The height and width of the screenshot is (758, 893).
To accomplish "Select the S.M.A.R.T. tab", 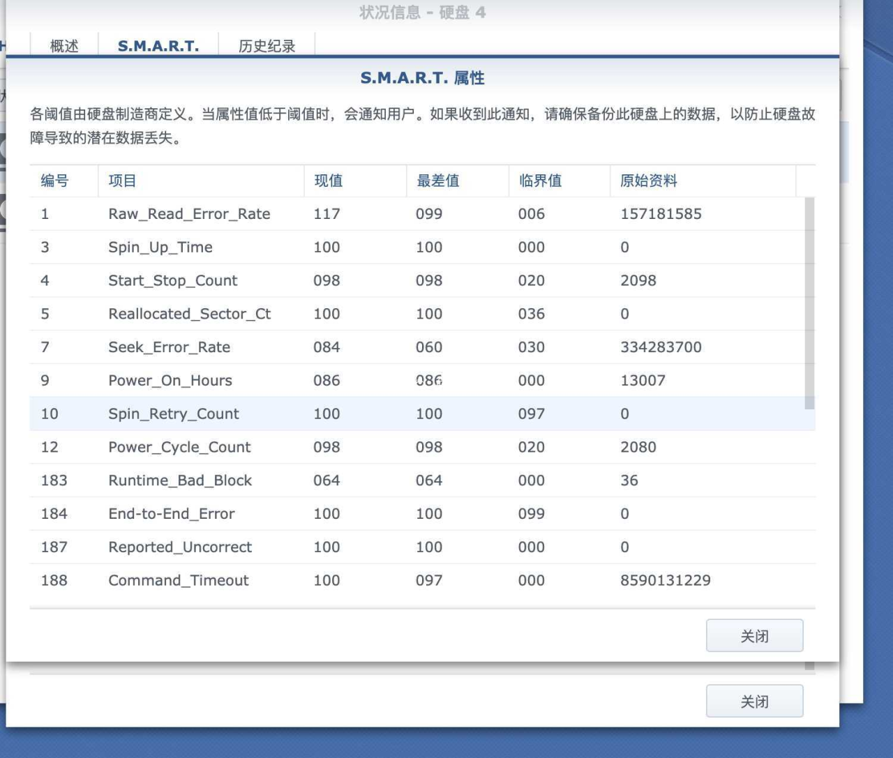I will [158, 46].
